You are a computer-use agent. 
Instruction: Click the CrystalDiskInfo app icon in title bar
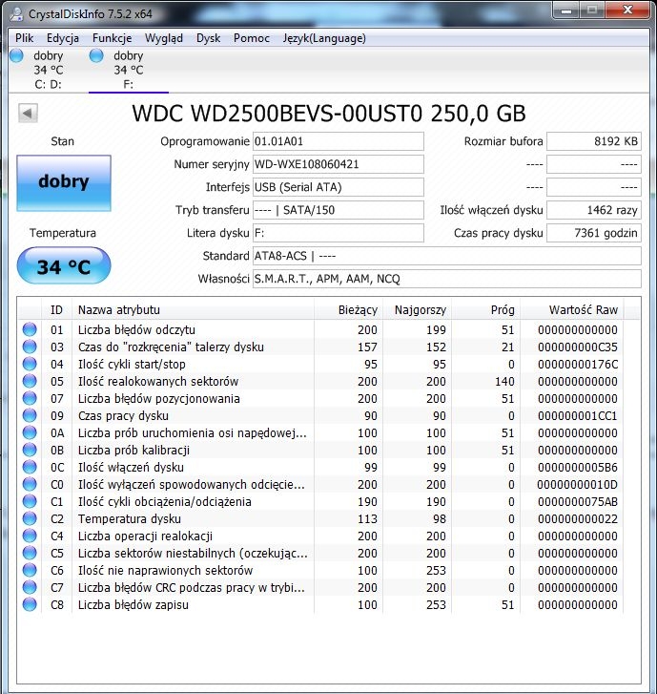(17, 13)
